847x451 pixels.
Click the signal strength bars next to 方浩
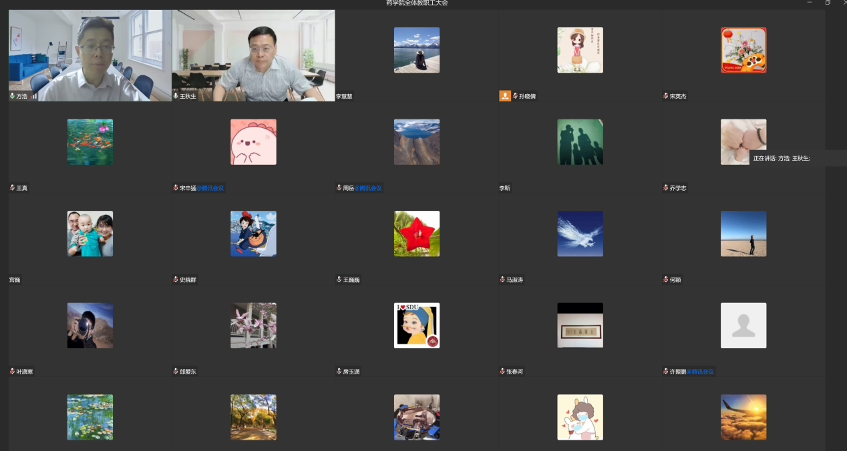point(33,96)
